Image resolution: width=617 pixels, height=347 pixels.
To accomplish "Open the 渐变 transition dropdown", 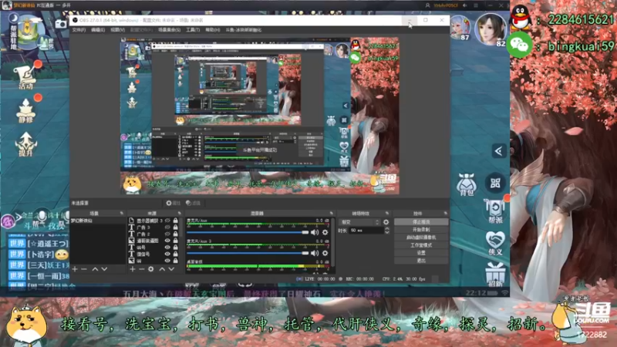I will pyautogui.click(x=360, y=222).
